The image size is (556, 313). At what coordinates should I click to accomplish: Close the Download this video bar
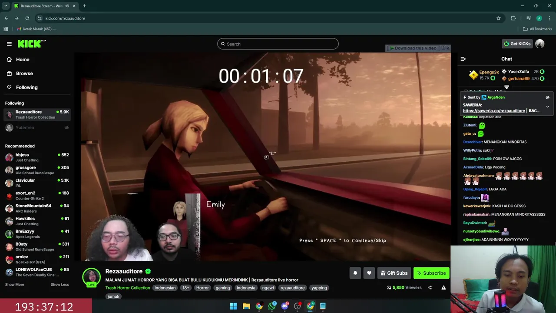click(x=448, y=48)
